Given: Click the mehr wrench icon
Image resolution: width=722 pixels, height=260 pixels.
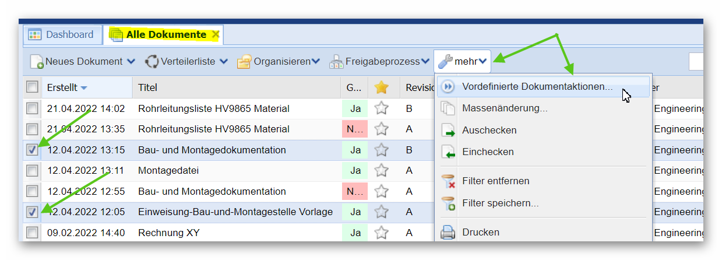Looking at the screenshot, I should click(445, 61).
